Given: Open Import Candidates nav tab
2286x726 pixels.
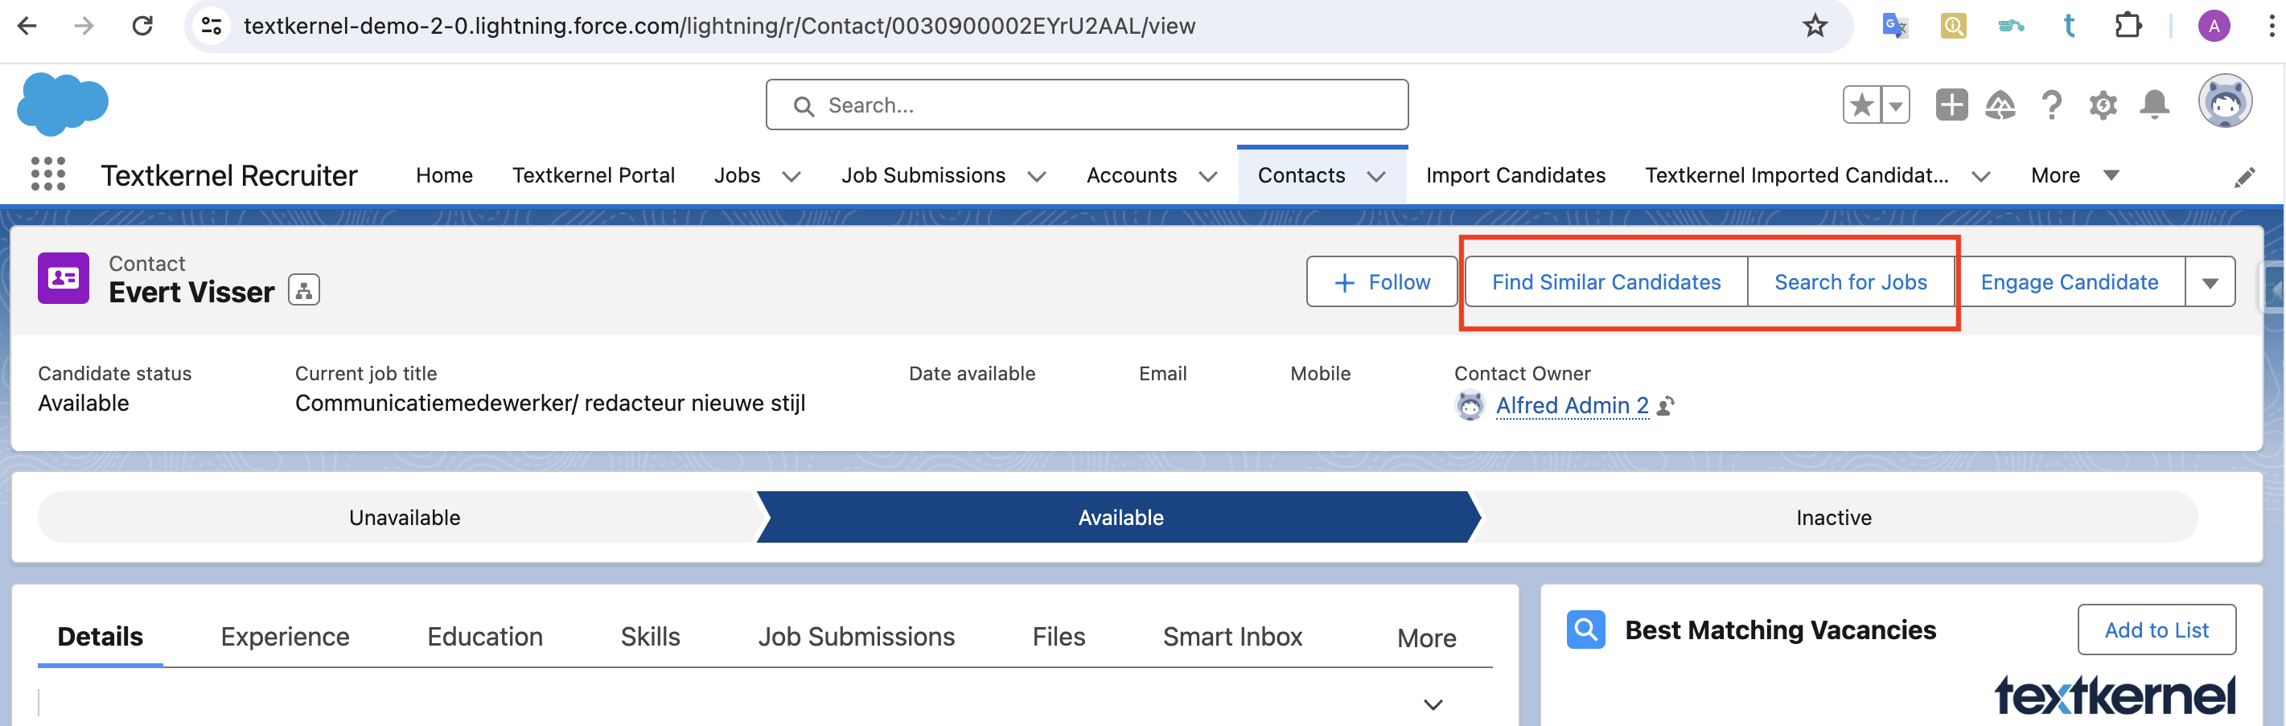Looking at the screenshot, I should pyautogui.click(x=1515, y=176).
